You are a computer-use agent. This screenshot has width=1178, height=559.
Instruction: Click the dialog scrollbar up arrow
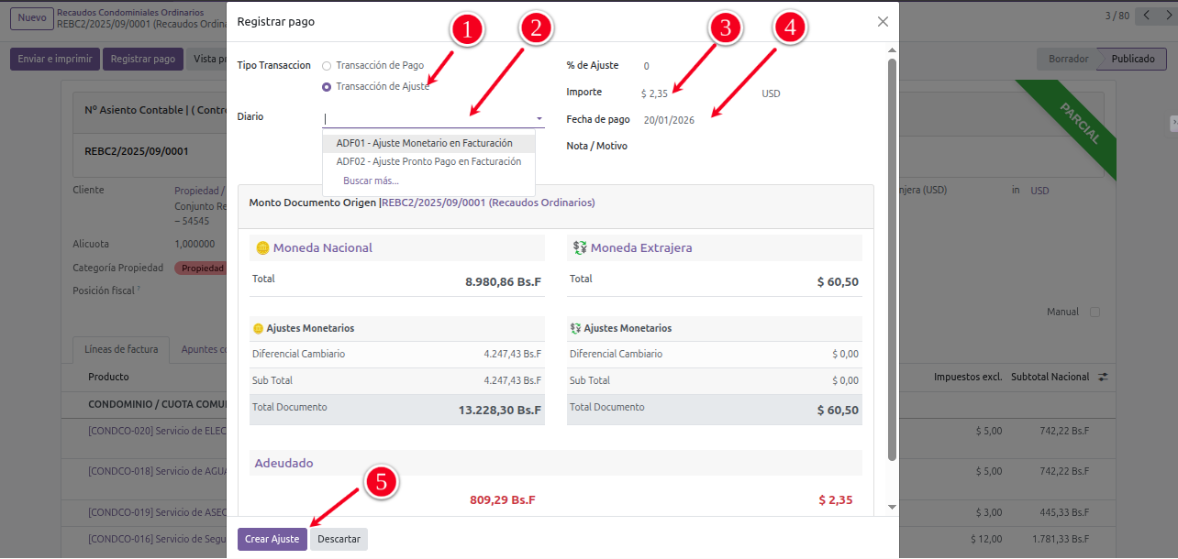tap(892, 50)
